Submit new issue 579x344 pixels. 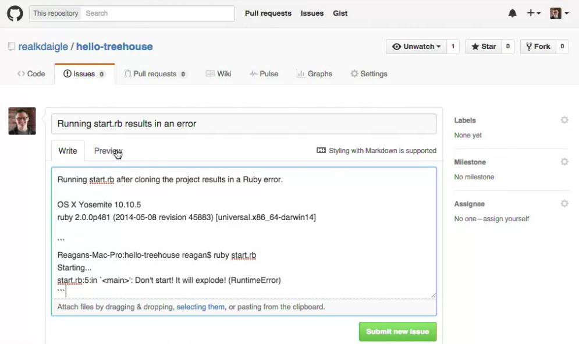click(397, 331)
